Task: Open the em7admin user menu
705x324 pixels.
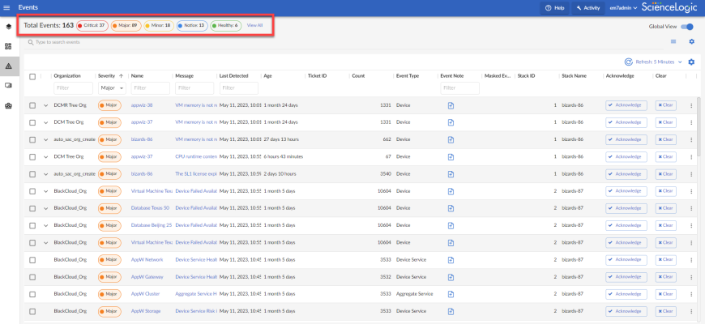Action: 622,7
